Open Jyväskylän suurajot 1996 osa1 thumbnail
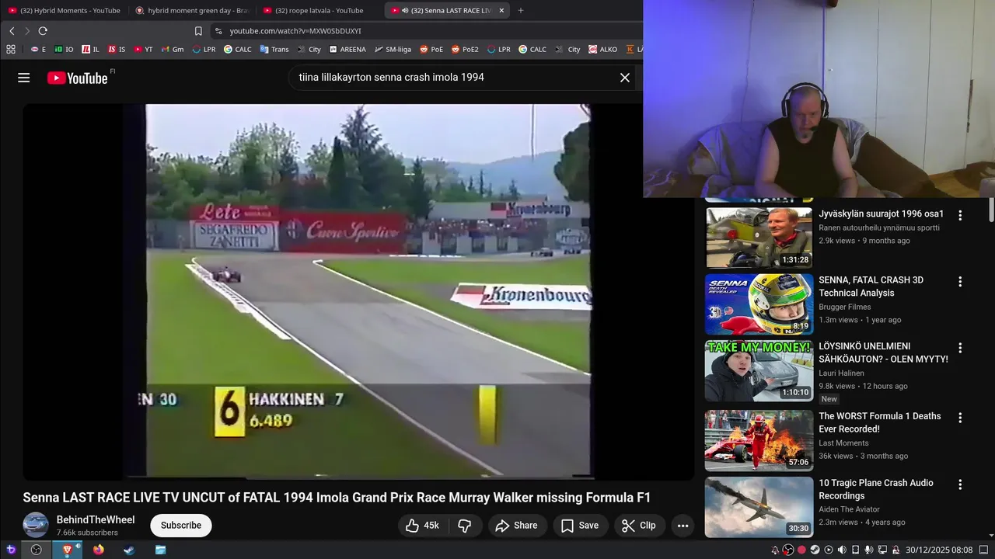Viewport: 995px width, 559px height. 759,238
